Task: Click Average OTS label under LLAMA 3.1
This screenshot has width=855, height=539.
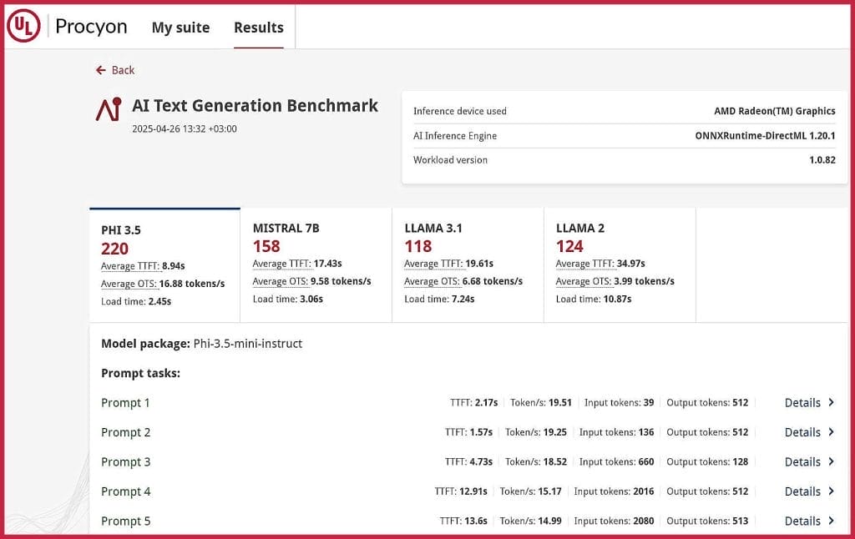Action: tap(432, 281)
